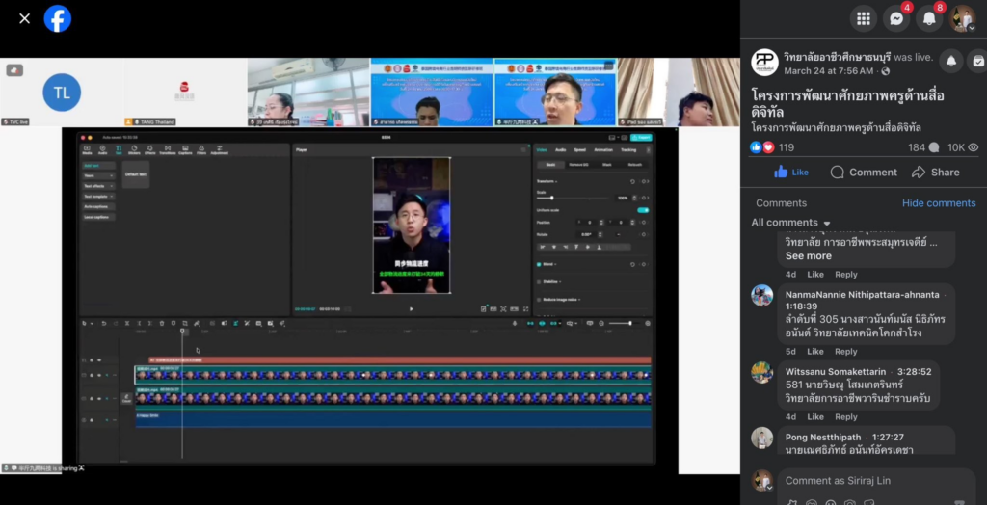Screen dimensions: 987x505
Task: Click the Facebook logo icon
Action: tap(58, 18)
